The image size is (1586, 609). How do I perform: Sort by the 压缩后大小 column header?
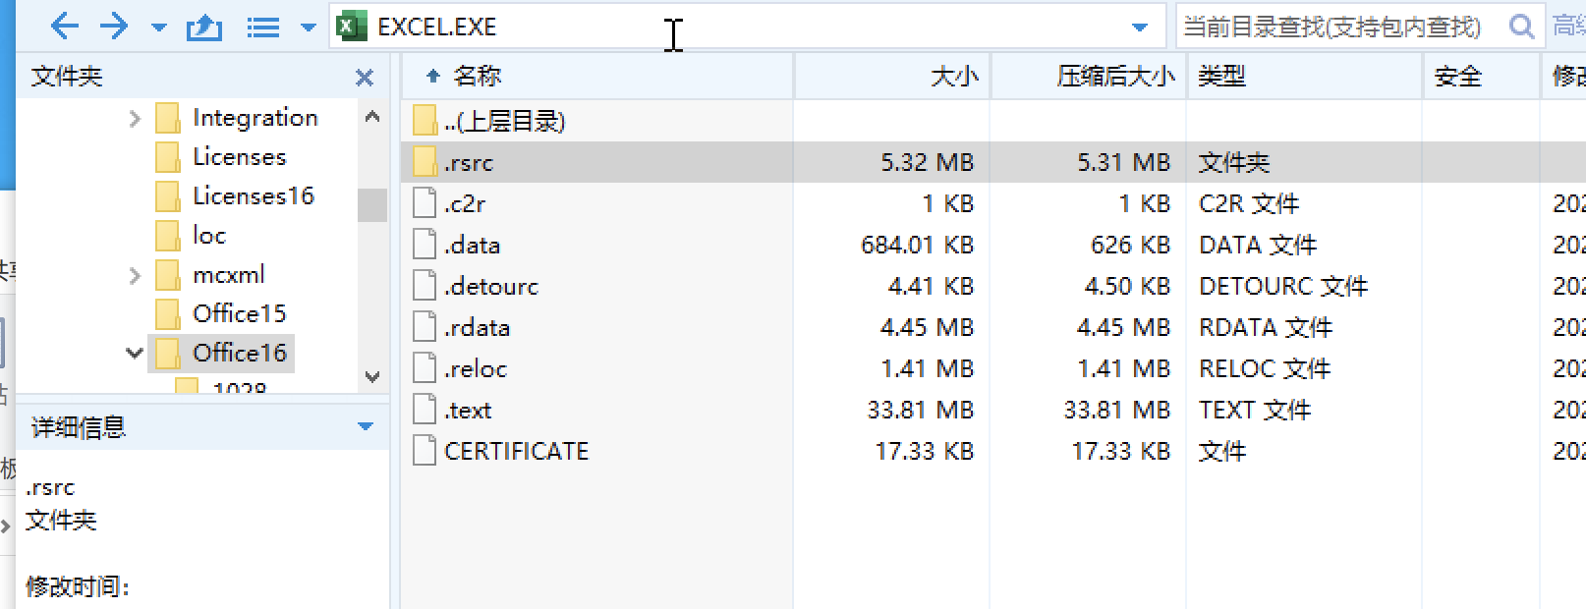(x=1089, y=76)
